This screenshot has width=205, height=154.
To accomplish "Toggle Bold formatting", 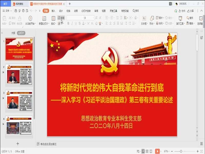I will coord(68,23).
